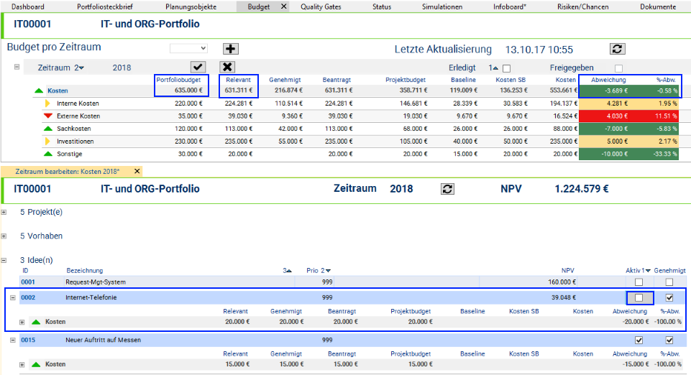Click green arrow at Neuer Auftritt Kosten row
This screenshot has width=691, height=375.
pos(36,364)
